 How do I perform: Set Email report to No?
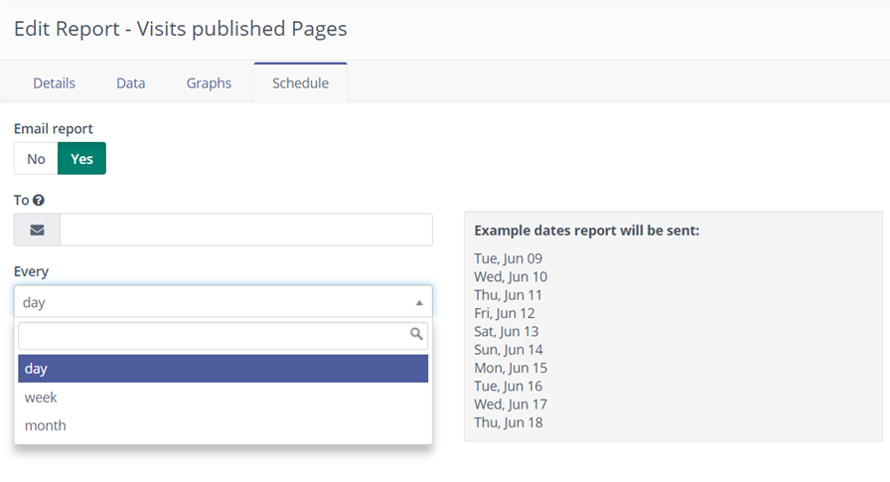pyautogui.click(x=36, y=159)
